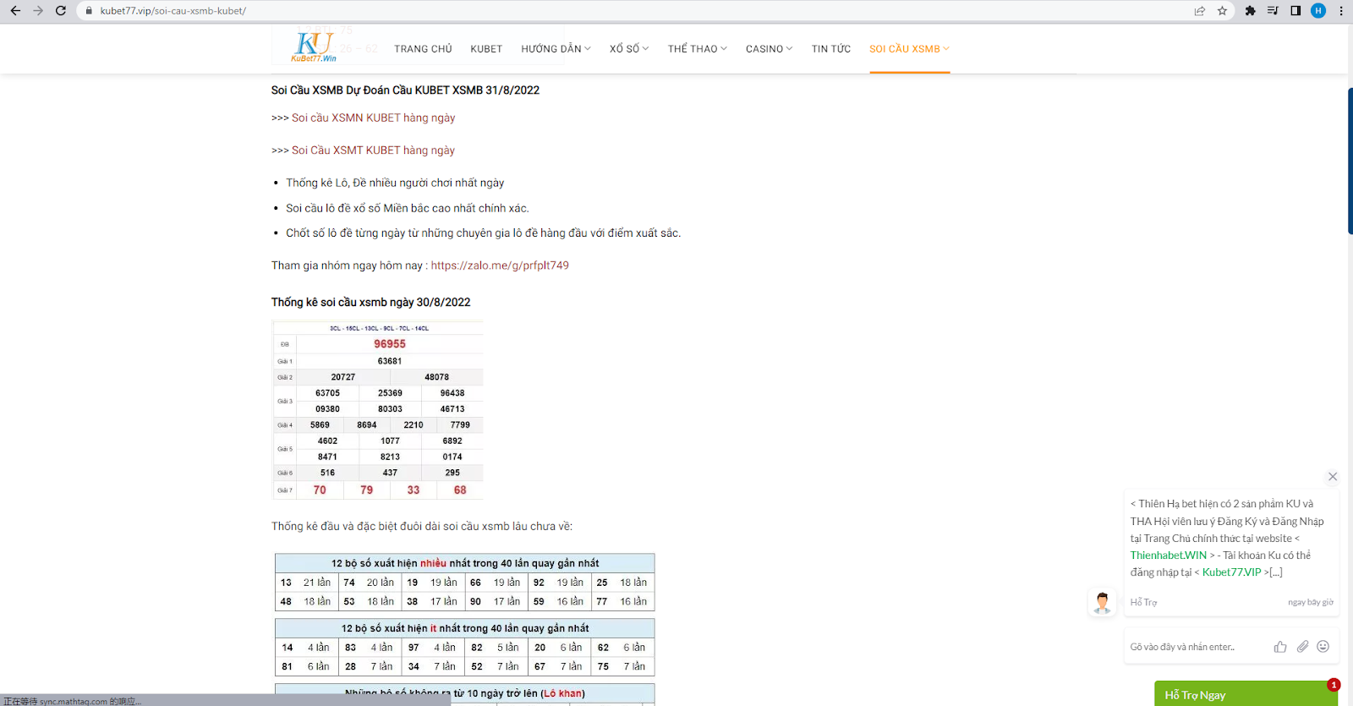The width and height of the screenshot is (1353, 706).
Task: Click the table cell '21 lần'
Action: click(x=317, y=583)
